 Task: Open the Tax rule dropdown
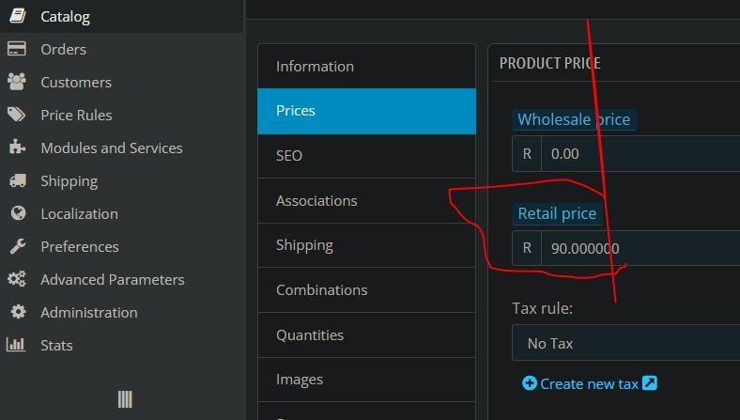626,343
